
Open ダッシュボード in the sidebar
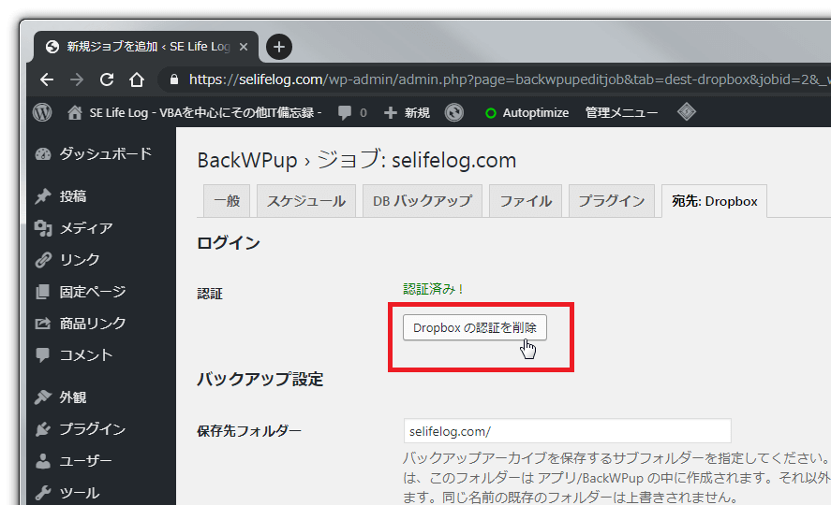coord(105,154)
